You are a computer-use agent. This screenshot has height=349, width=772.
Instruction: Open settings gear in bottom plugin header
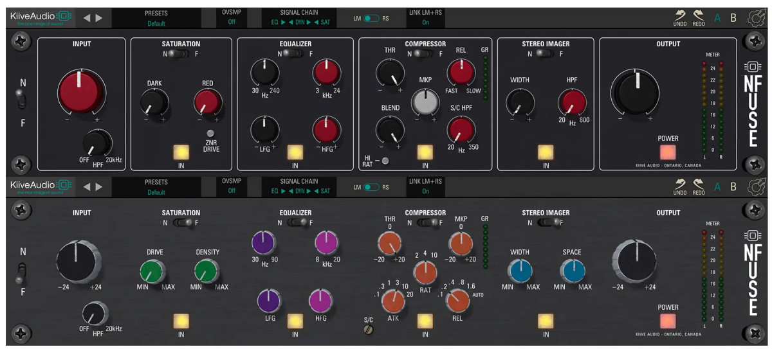point(757,187)
